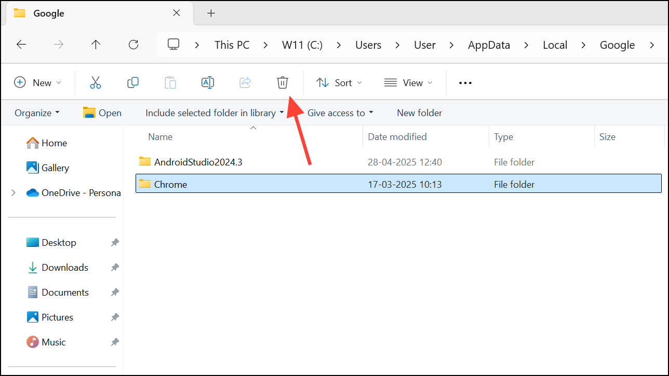Click the Copy icon

[133, 82]
